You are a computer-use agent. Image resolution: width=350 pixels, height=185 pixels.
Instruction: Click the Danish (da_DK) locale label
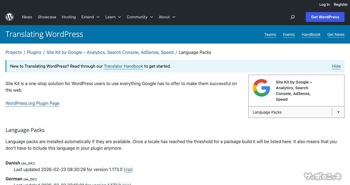[20, 163]
